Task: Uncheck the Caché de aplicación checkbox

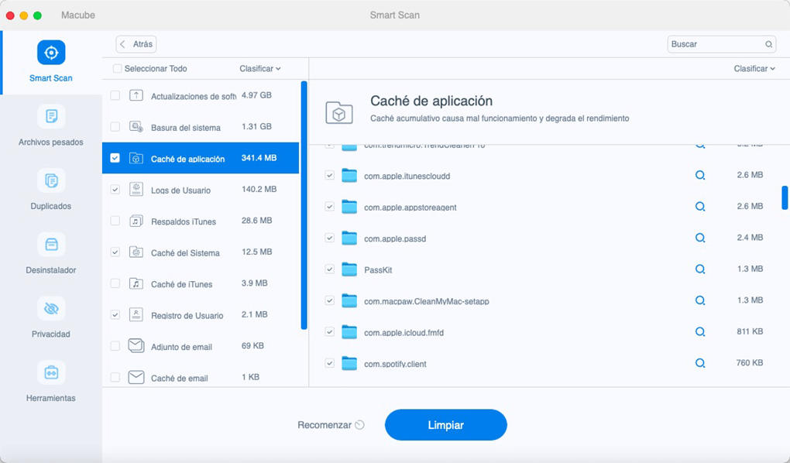Action: [115, 158]
